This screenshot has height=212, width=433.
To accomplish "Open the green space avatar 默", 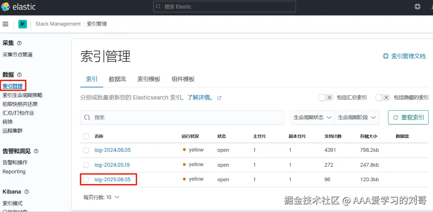I will [x=23, y=24].
